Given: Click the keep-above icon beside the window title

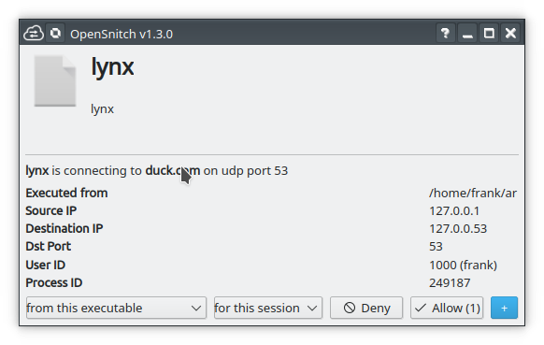Looking at the screenshot, I should (x=55, y=34).
